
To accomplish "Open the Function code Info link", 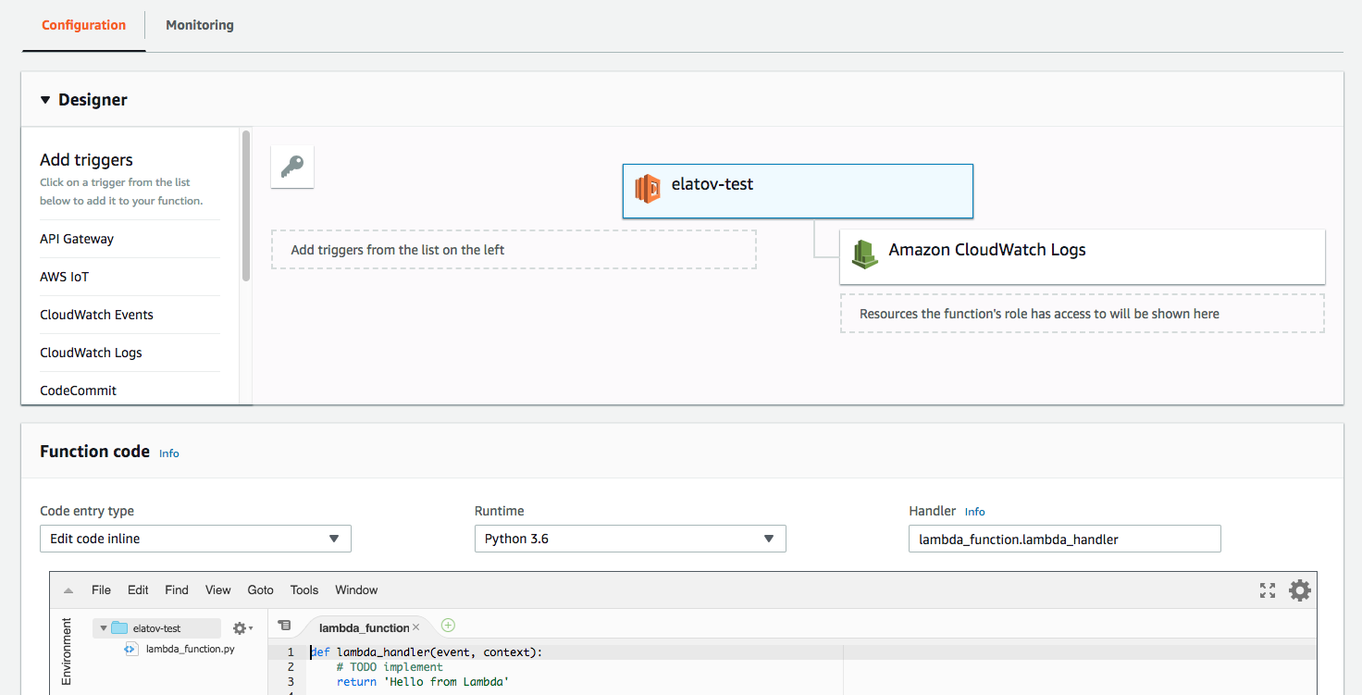I will [x=169, y=453].
